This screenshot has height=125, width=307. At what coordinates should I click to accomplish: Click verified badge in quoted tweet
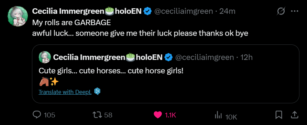click(168, 57)
